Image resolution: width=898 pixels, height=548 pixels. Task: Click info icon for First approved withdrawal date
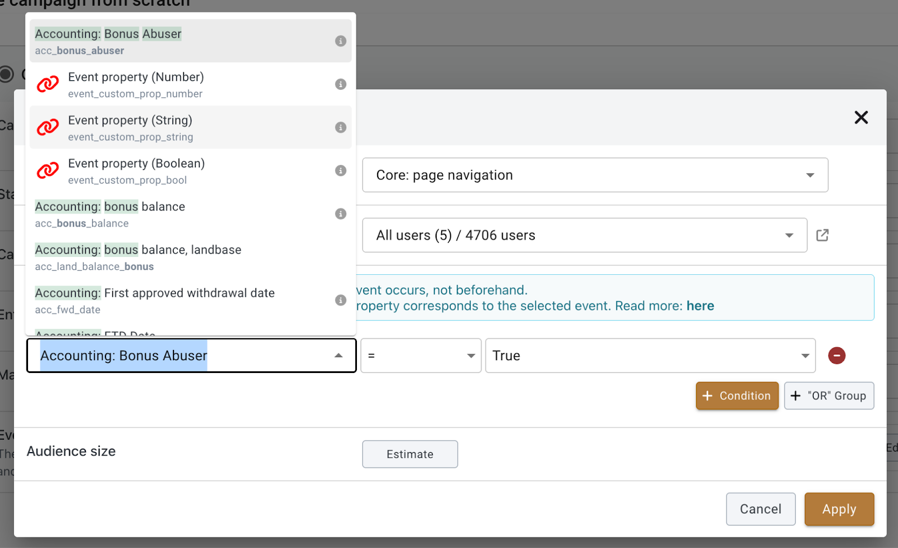tap(340, 300)
